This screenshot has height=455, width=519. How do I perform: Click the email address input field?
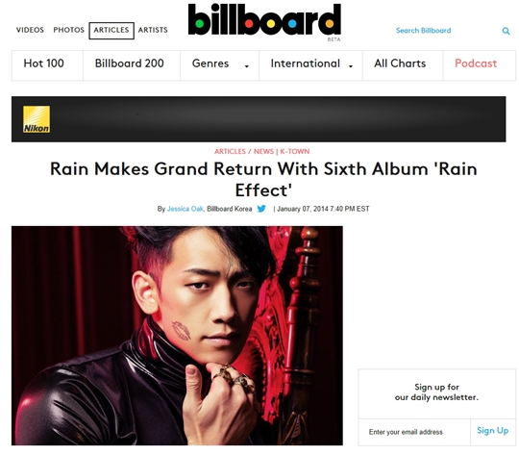414,432
